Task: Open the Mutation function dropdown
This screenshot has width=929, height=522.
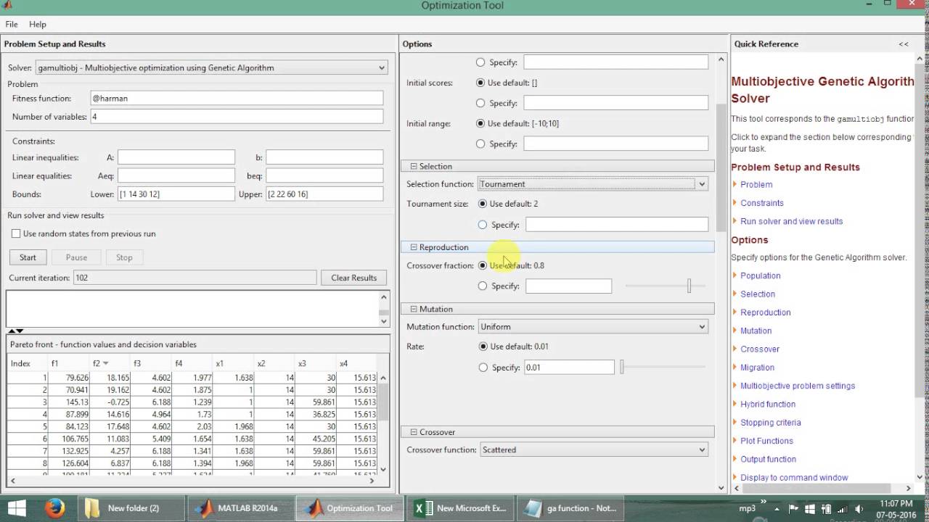Action: (592, 327)
